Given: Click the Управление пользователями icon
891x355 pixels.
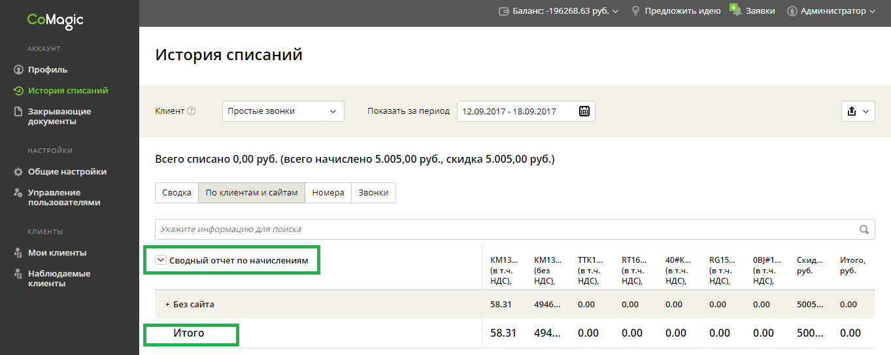Looking at the screenshot, I should point(18,193).
